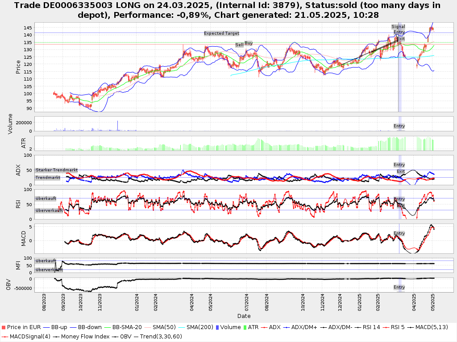The height and width of the screenshot is (342, 457).
Task: Click the SMA(200) cyan legend line
Action: point(182,327)
